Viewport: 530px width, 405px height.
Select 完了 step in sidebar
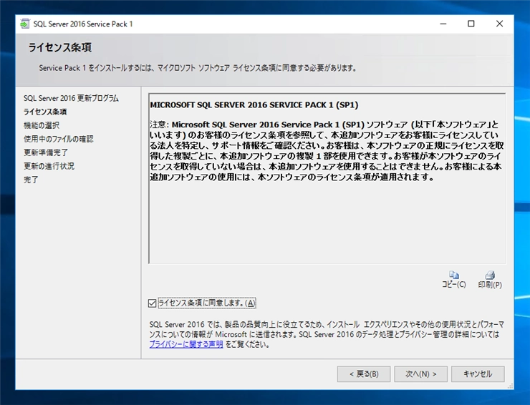pyautogui.click(x=31, y=180)
